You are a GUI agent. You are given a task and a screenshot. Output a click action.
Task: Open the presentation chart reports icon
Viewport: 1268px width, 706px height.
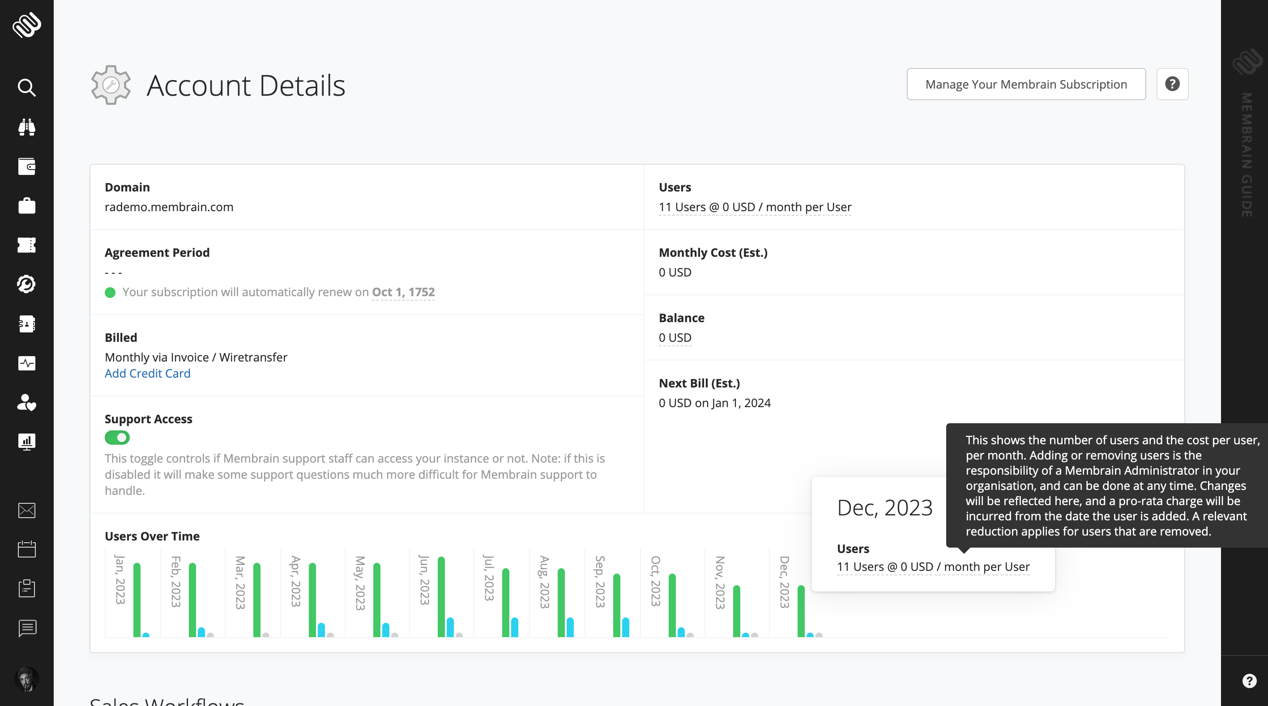point(26,442)
